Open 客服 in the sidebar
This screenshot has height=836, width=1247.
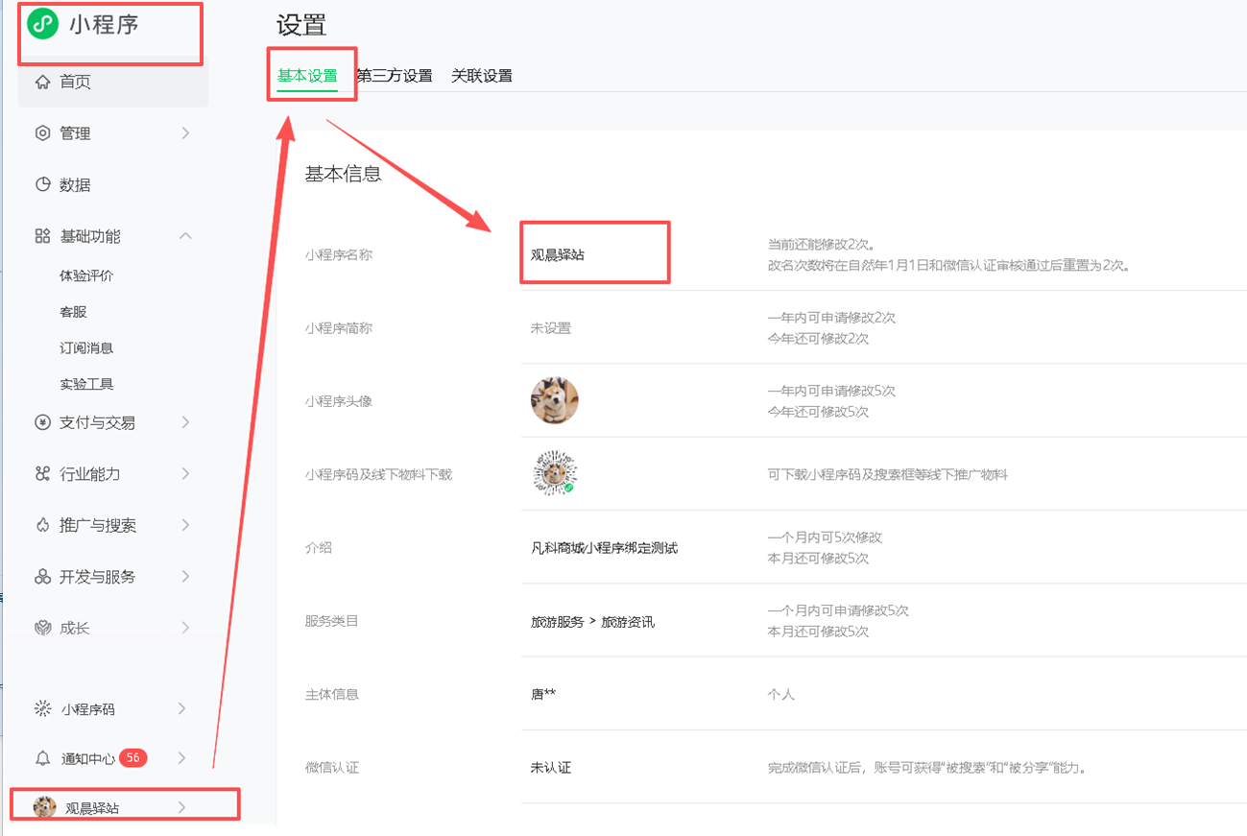73,312
